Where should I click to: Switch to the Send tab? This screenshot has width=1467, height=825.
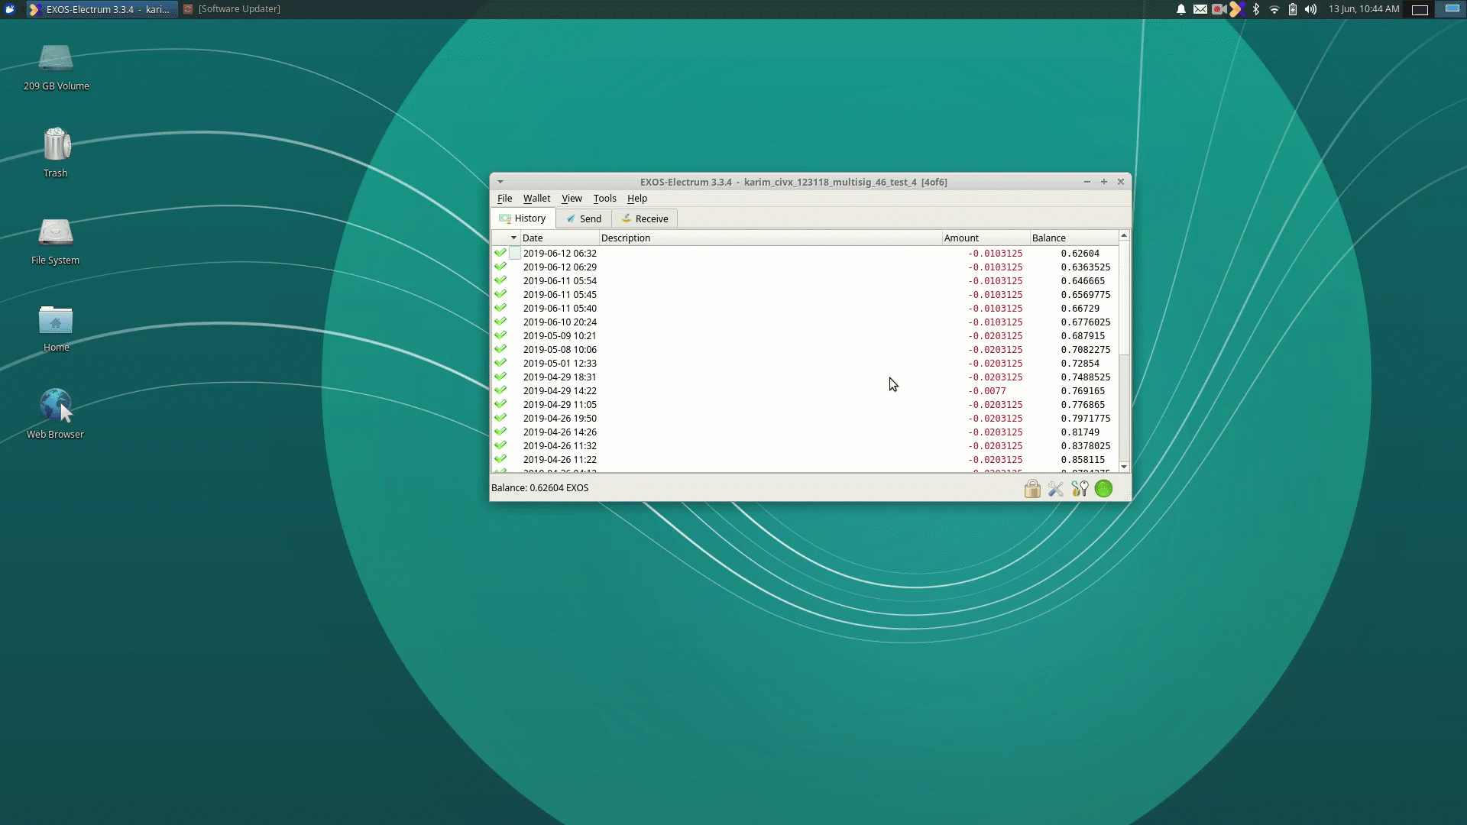coord(584,218)
